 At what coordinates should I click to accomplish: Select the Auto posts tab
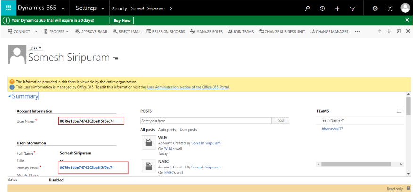[x=167, y=130]
